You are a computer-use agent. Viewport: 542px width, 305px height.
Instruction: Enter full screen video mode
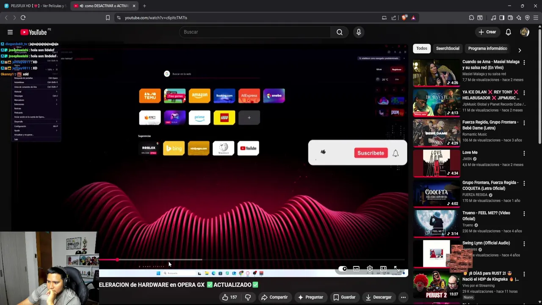coord(396,269)
